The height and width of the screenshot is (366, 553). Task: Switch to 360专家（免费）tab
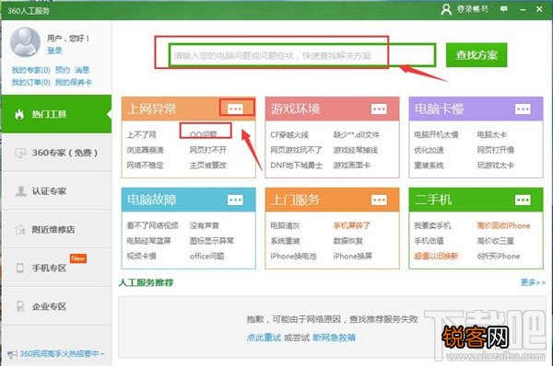pos(56,153)
